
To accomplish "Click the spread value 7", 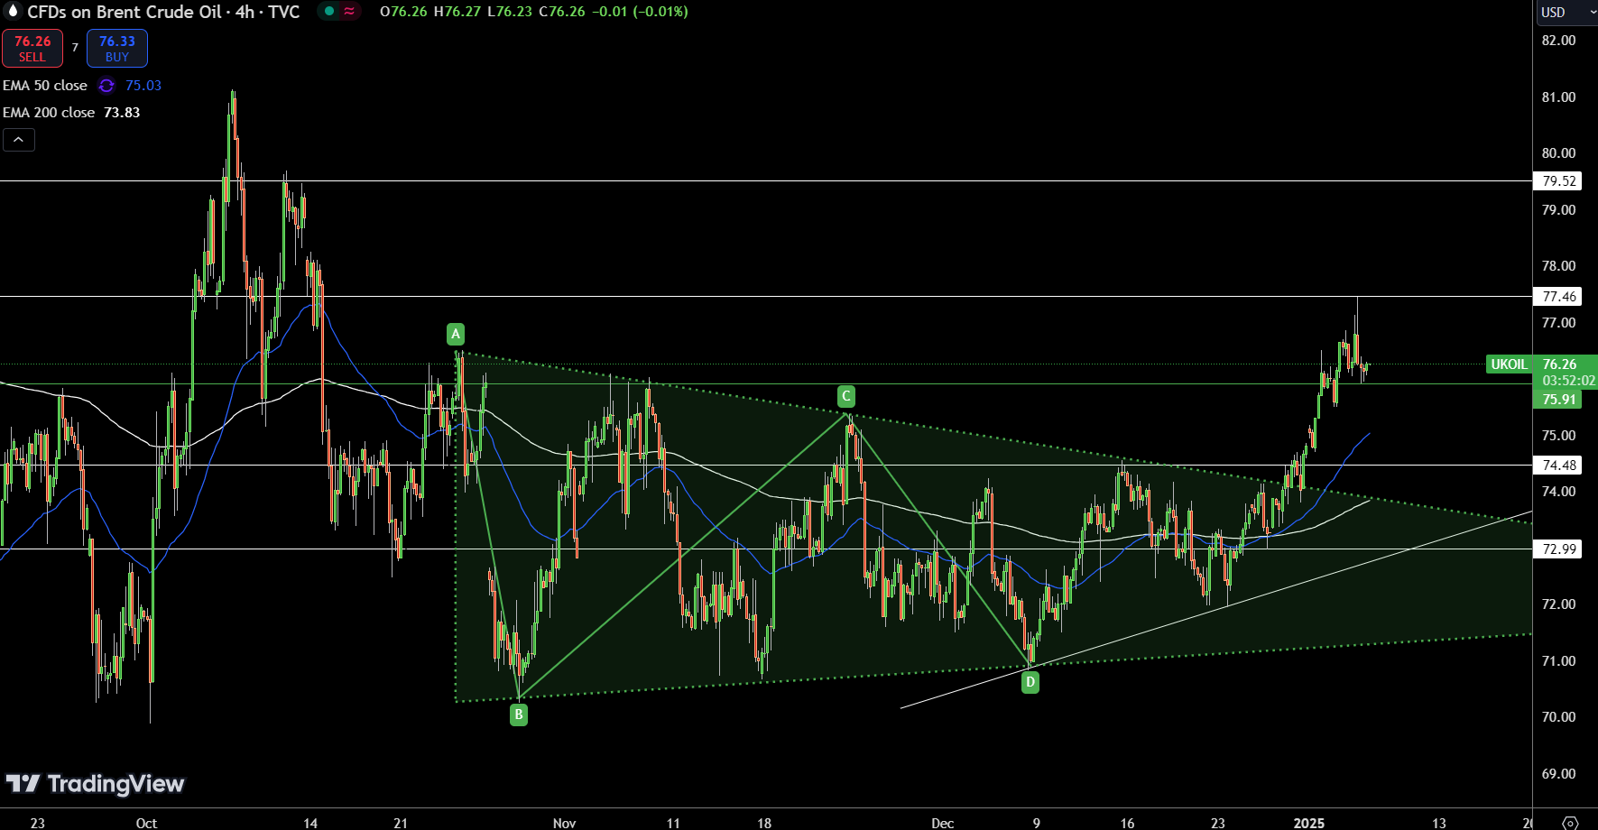I will click(x=75, y=48).
